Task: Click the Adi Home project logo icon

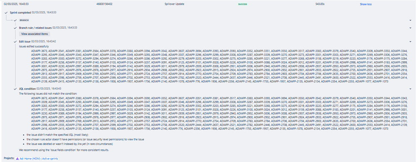Action: pos(17,158)
